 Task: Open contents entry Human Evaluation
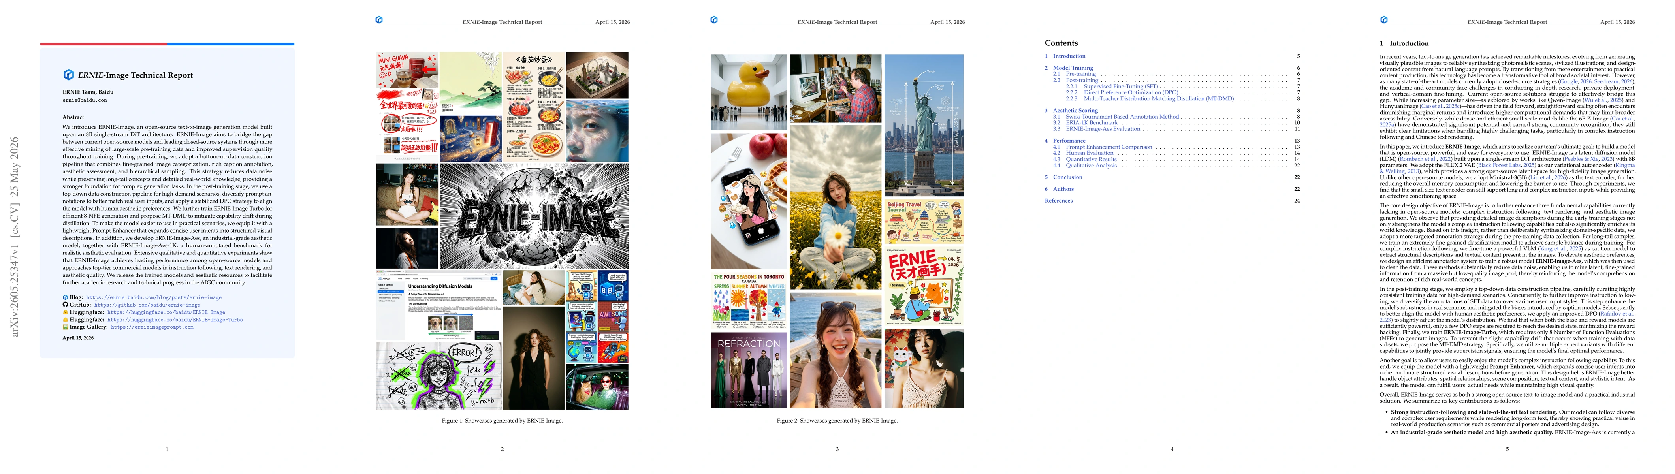coord(1083,153)
